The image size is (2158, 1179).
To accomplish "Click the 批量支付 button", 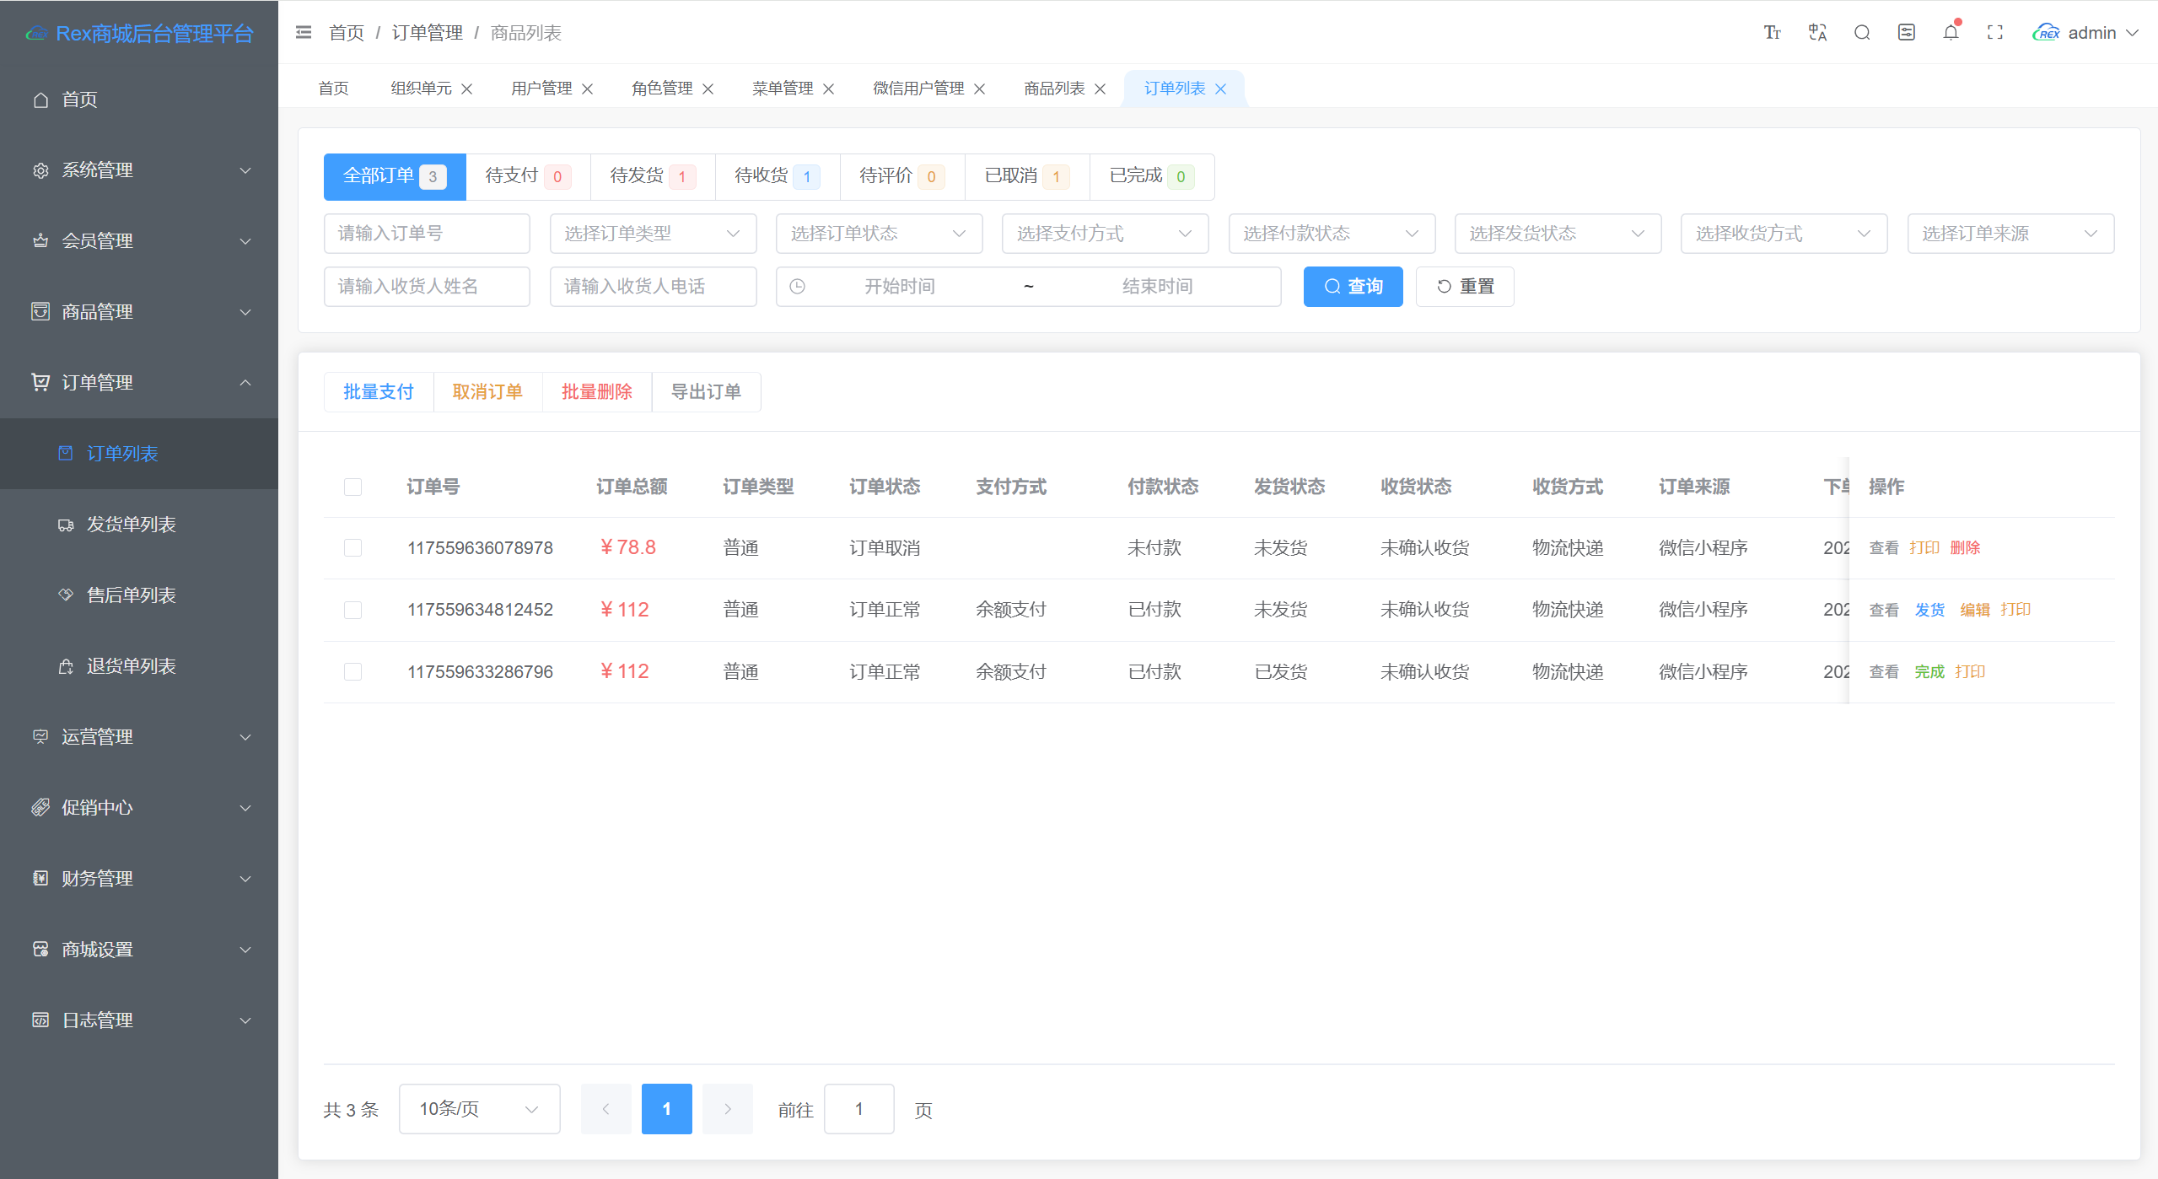I will pyautogui.click(x=379, y=392).
